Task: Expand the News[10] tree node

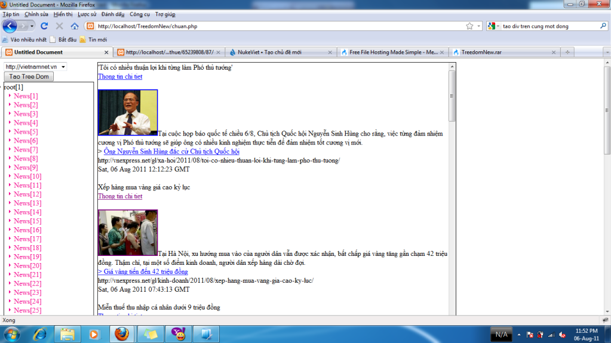Action: tap(10, 177)
